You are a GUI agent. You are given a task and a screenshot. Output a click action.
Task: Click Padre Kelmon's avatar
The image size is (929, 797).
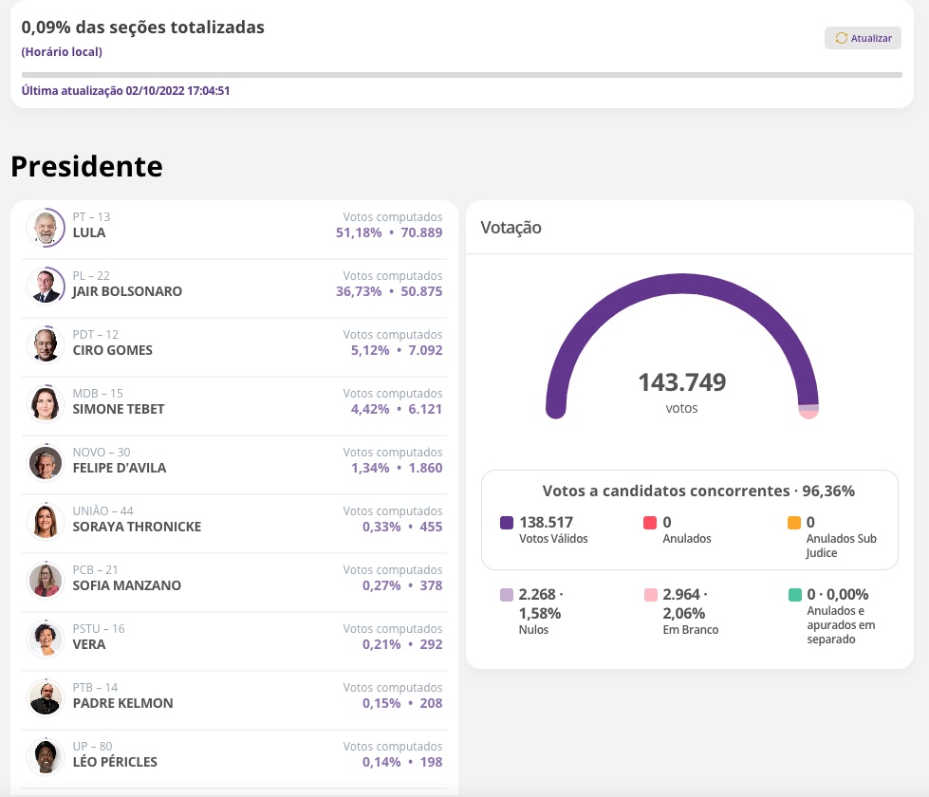45,697
